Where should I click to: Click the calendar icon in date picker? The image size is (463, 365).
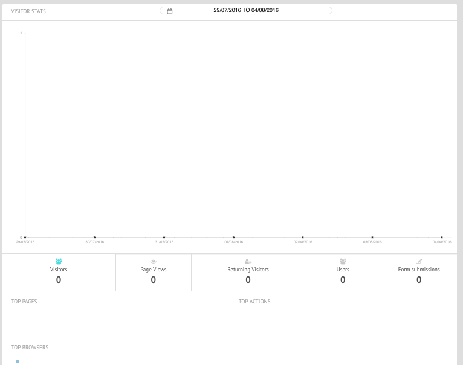(170, 11)
